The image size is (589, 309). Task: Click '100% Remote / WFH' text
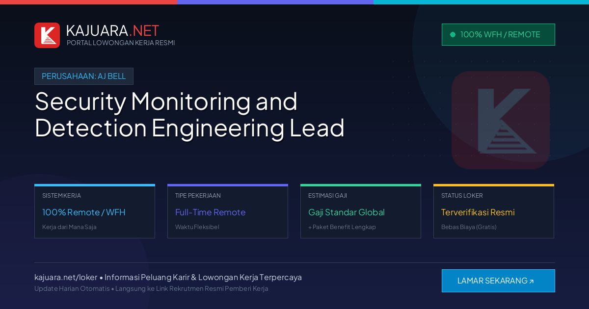(84, 212)
